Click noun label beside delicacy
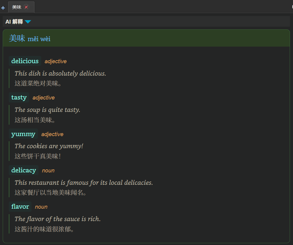 coord(48,171)
